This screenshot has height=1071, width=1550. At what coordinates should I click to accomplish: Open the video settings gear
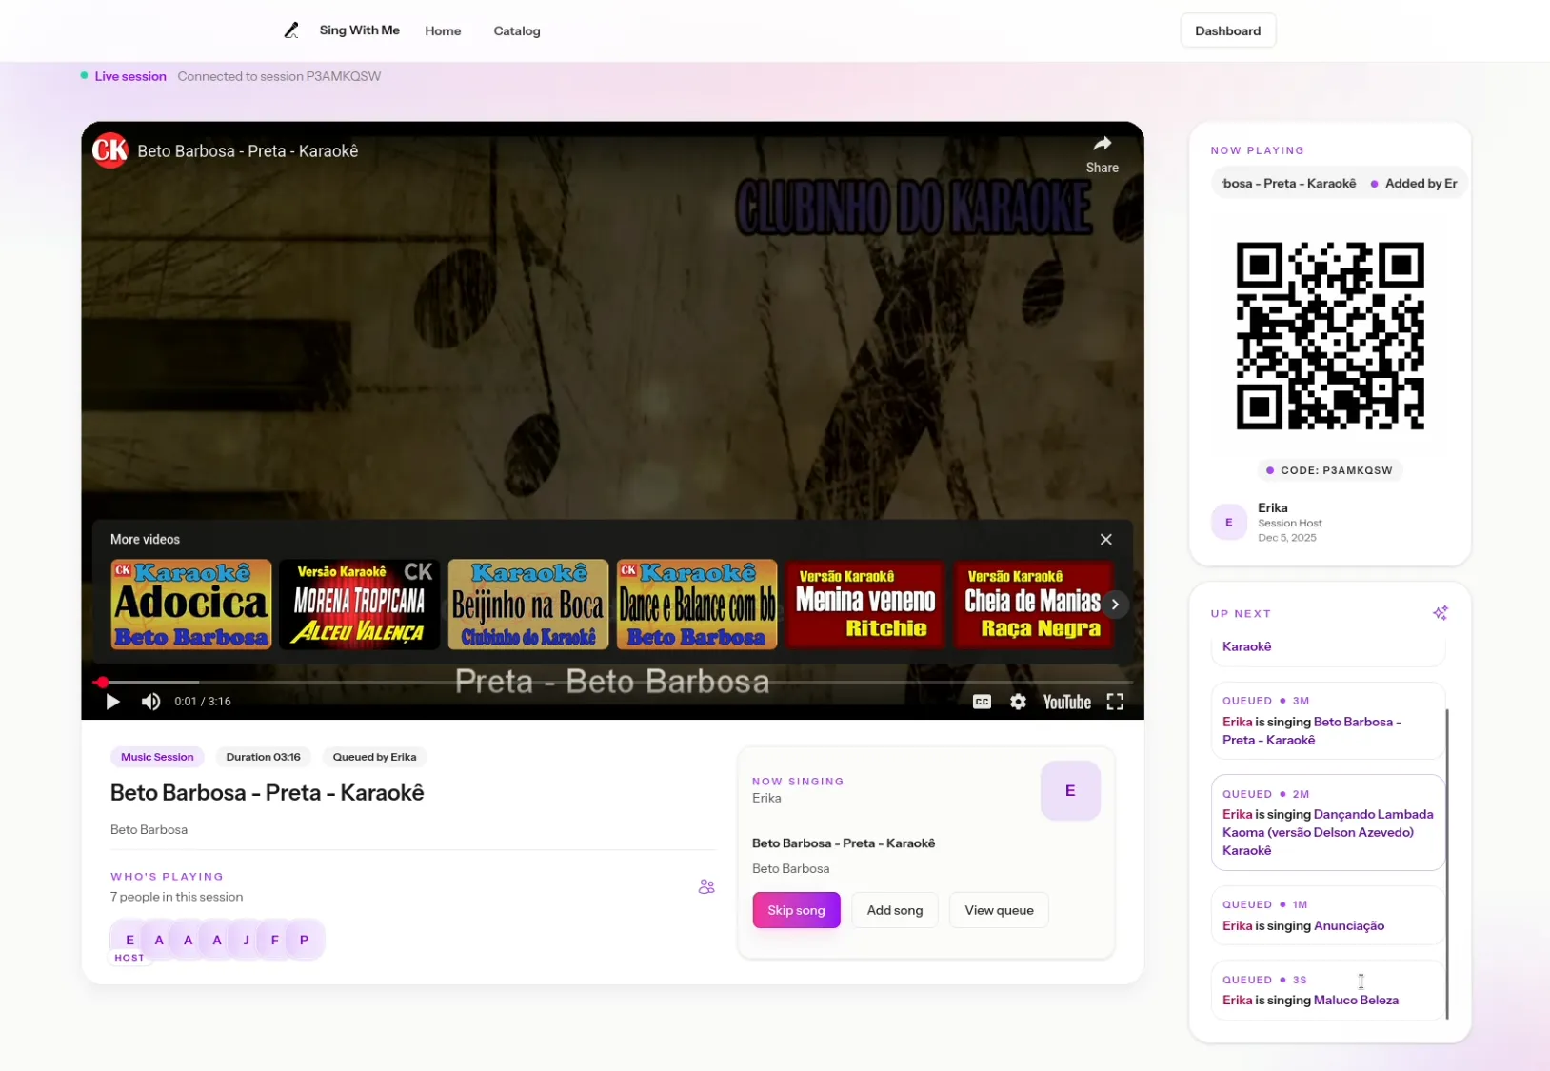[x=1018, y=702]
